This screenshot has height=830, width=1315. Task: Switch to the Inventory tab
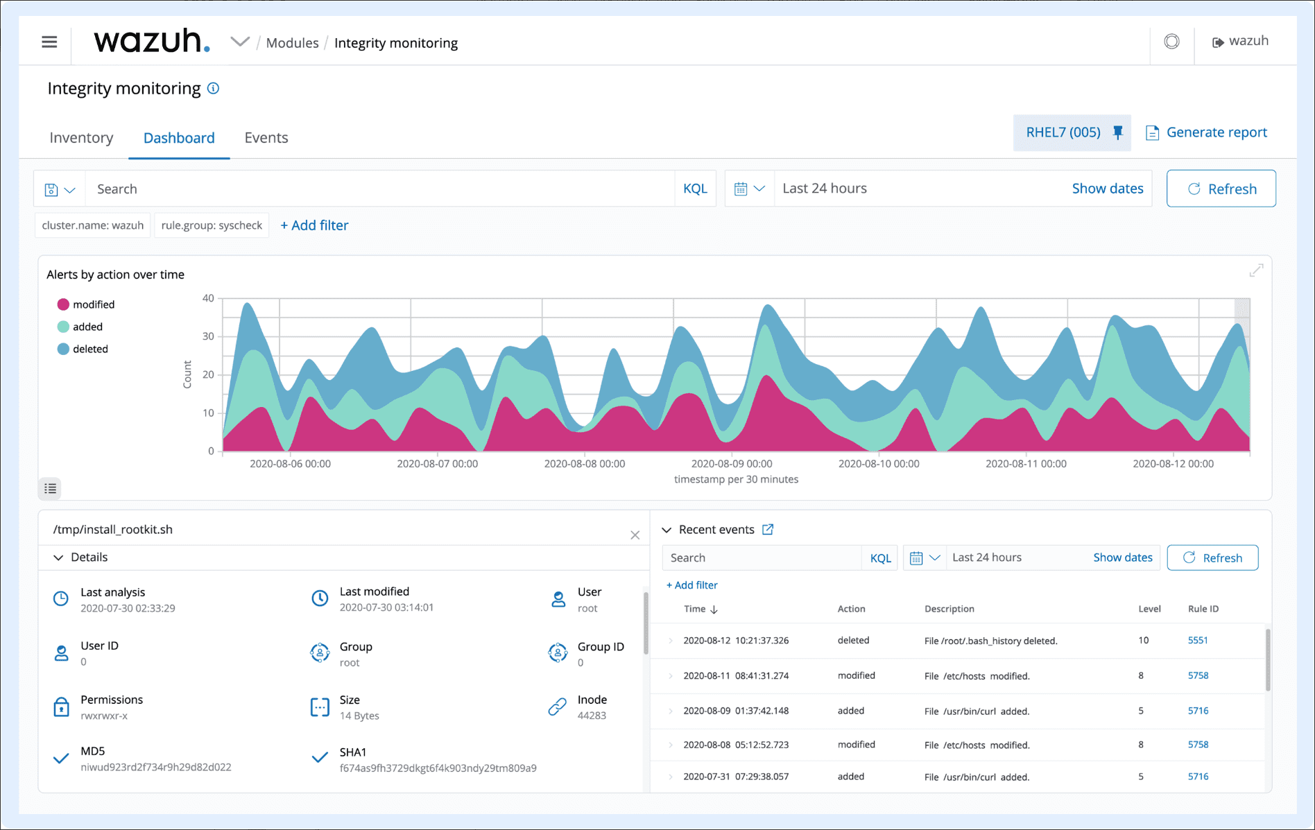(x=81, y=138)
